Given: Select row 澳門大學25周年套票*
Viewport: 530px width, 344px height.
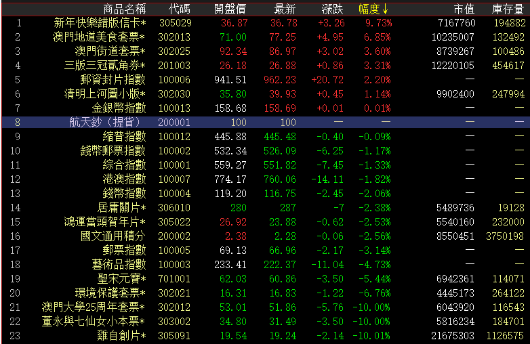Looking at the screenshot, I should [x=266, y=307].
